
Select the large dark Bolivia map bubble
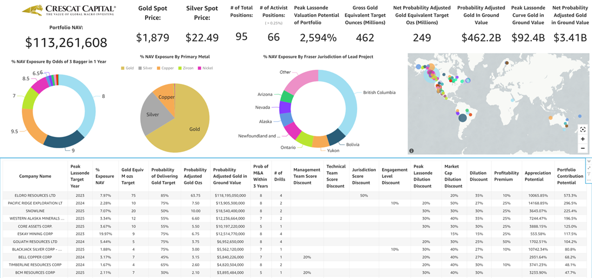point(463,118)
